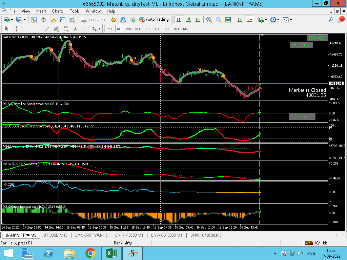Open Excel from the Windows taskbar

(111, 253)
